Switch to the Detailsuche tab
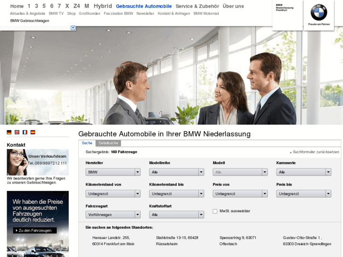The height and width of the screenshot is (257, 343). (109, 143)
